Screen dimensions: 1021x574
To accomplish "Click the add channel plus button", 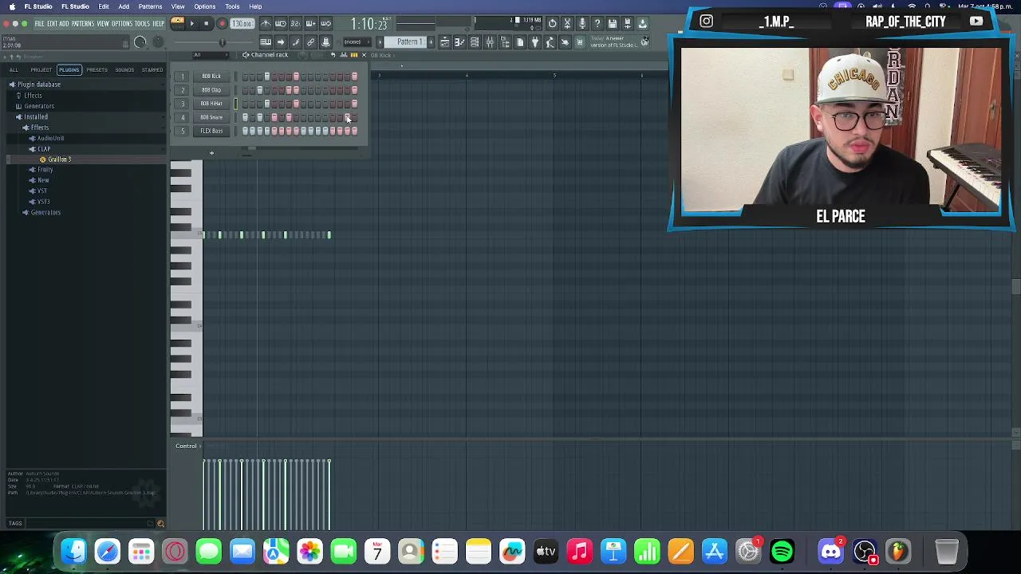I will pos(211,153).
